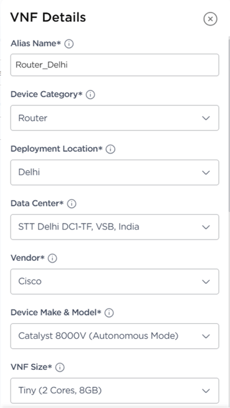Click info icon beside Device Make & Model
This screenshot has width=230, height=408.
point(109,313)
